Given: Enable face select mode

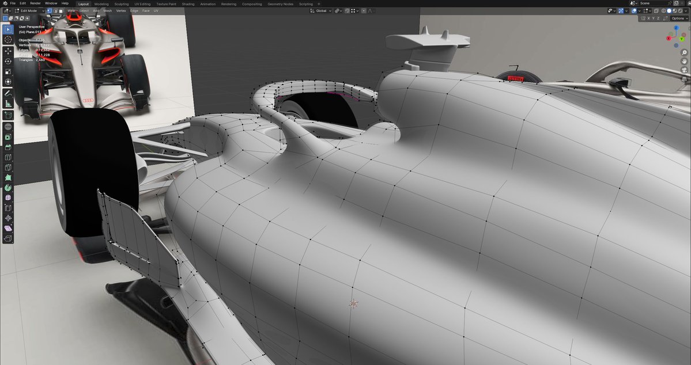Looking at the screenshot, I should point(61,10).
